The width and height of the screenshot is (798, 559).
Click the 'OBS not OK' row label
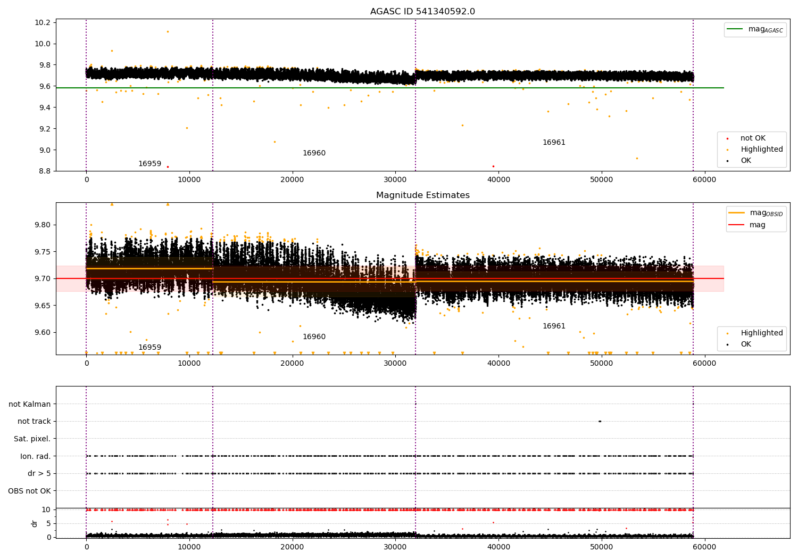[29, 491]
